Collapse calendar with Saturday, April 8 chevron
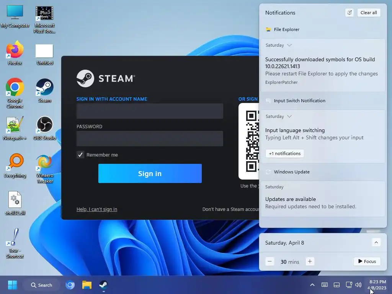 coord(376,242)
